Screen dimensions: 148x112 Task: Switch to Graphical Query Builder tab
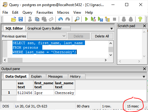[x=44, y=28]
